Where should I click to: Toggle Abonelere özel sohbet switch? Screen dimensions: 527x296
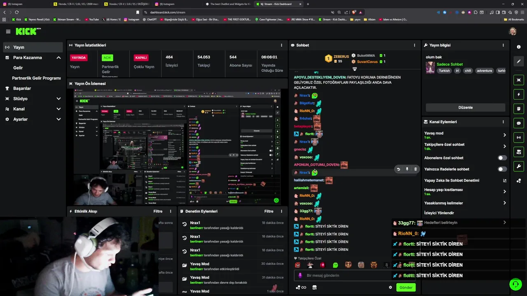(x=502, y=158)
